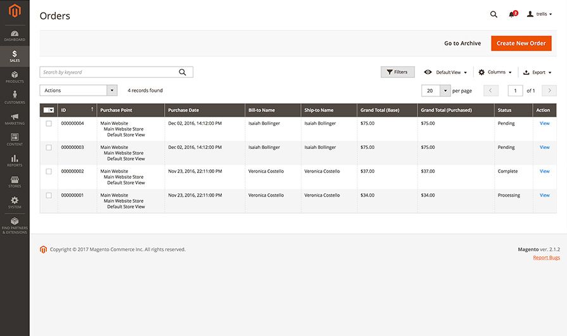This screenshot has height=336, width=567.
Task: Click Go to Archive
Action: click(462, 43)
